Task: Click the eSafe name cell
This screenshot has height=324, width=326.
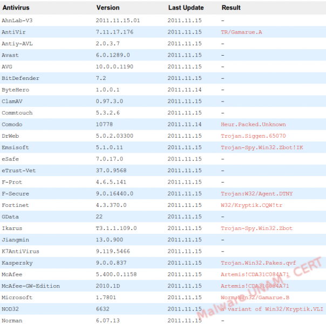Action: (10, 159)
